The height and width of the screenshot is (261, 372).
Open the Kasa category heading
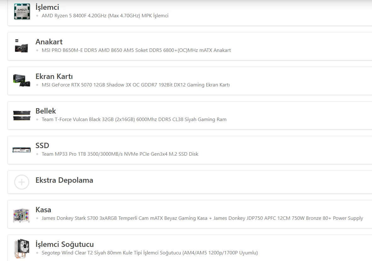click(x=43, y=210)
